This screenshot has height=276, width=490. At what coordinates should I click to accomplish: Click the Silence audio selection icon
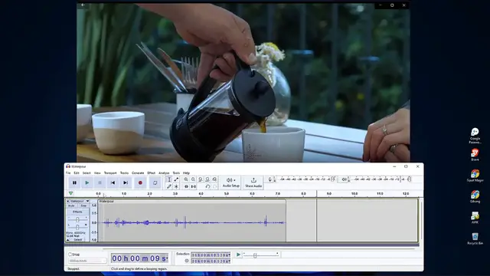(x=194, y=186)
